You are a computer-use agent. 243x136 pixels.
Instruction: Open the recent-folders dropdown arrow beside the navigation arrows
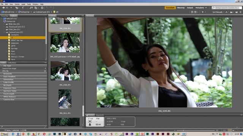[11, 8]
